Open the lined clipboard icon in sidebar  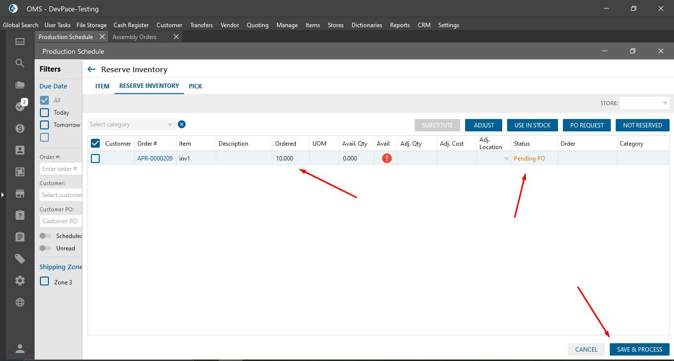point(20,237)
